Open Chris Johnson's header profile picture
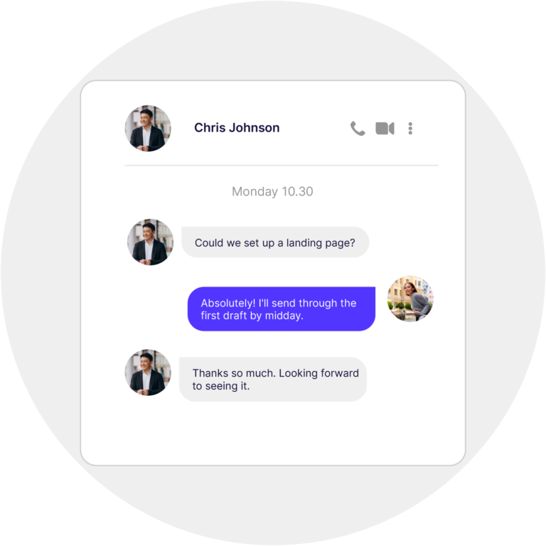546x546 pixels. click(x=148, y=128)
